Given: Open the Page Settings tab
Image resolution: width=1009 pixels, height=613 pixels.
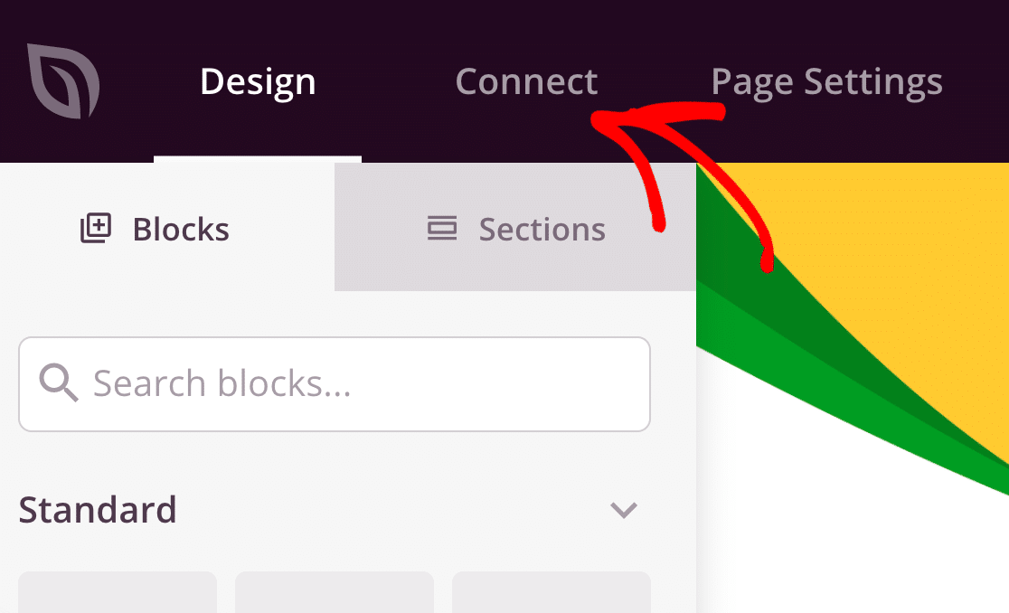Looking at the screenshot, I should click(827, 83).
